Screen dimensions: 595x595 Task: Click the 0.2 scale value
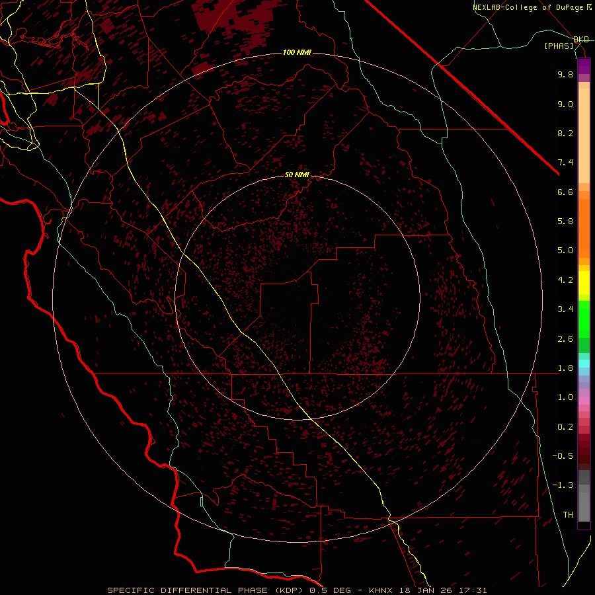565,427
